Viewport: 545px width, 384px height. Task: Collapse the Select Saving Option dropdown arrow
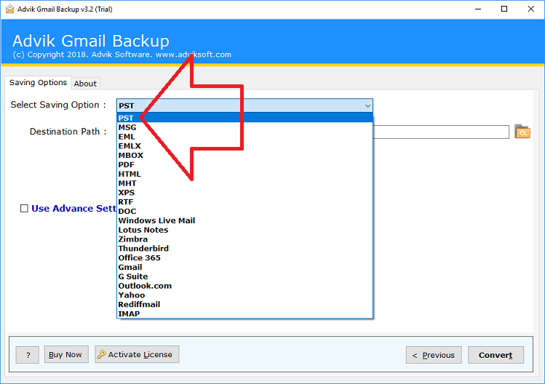click(x=367, y=105)
